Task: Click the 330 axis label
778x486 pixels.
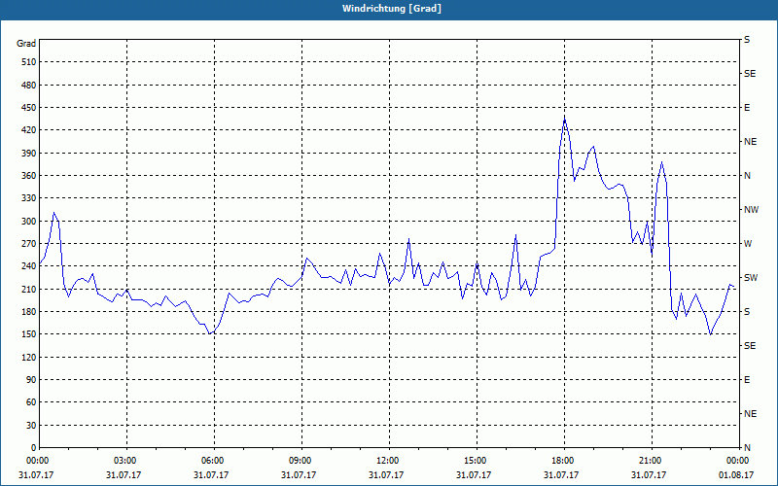Action: [x=29, y=198]
